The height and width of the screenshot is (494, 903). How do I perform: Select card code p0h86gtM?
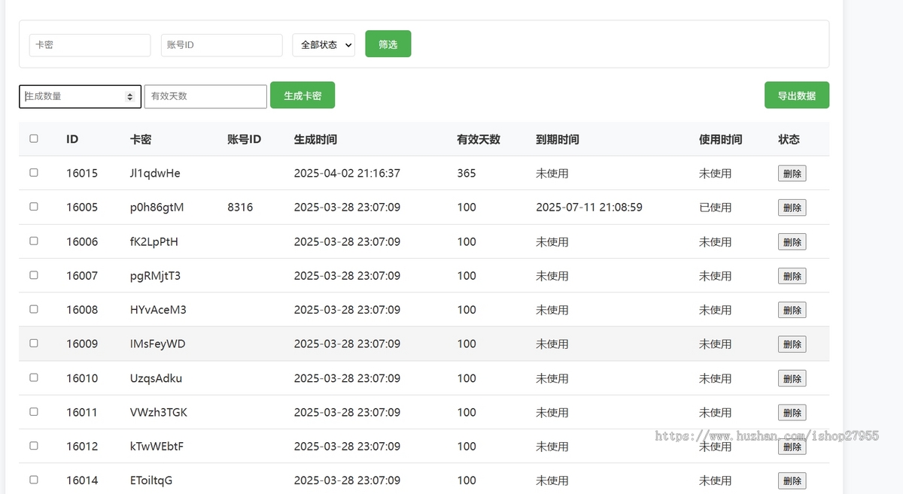(157, 207)
